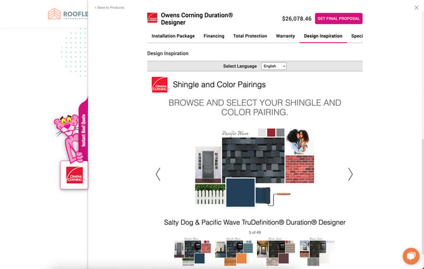Choose the thumbnail with maroon paint swatch
This screenshot has width=424, height=269.
(x=276, y=251)
